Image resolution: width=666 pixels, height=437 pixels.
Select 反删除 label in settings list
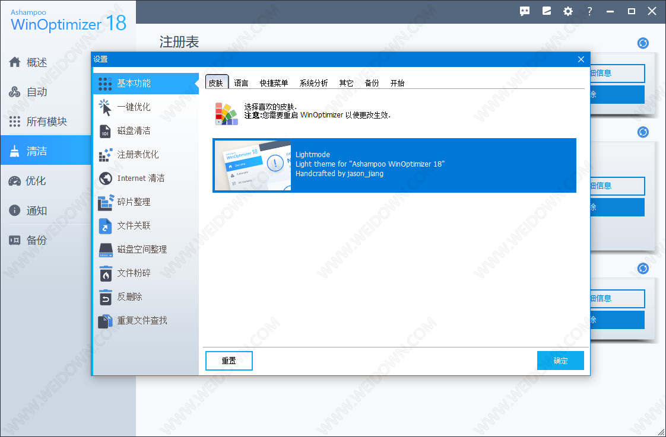[129, 298]
